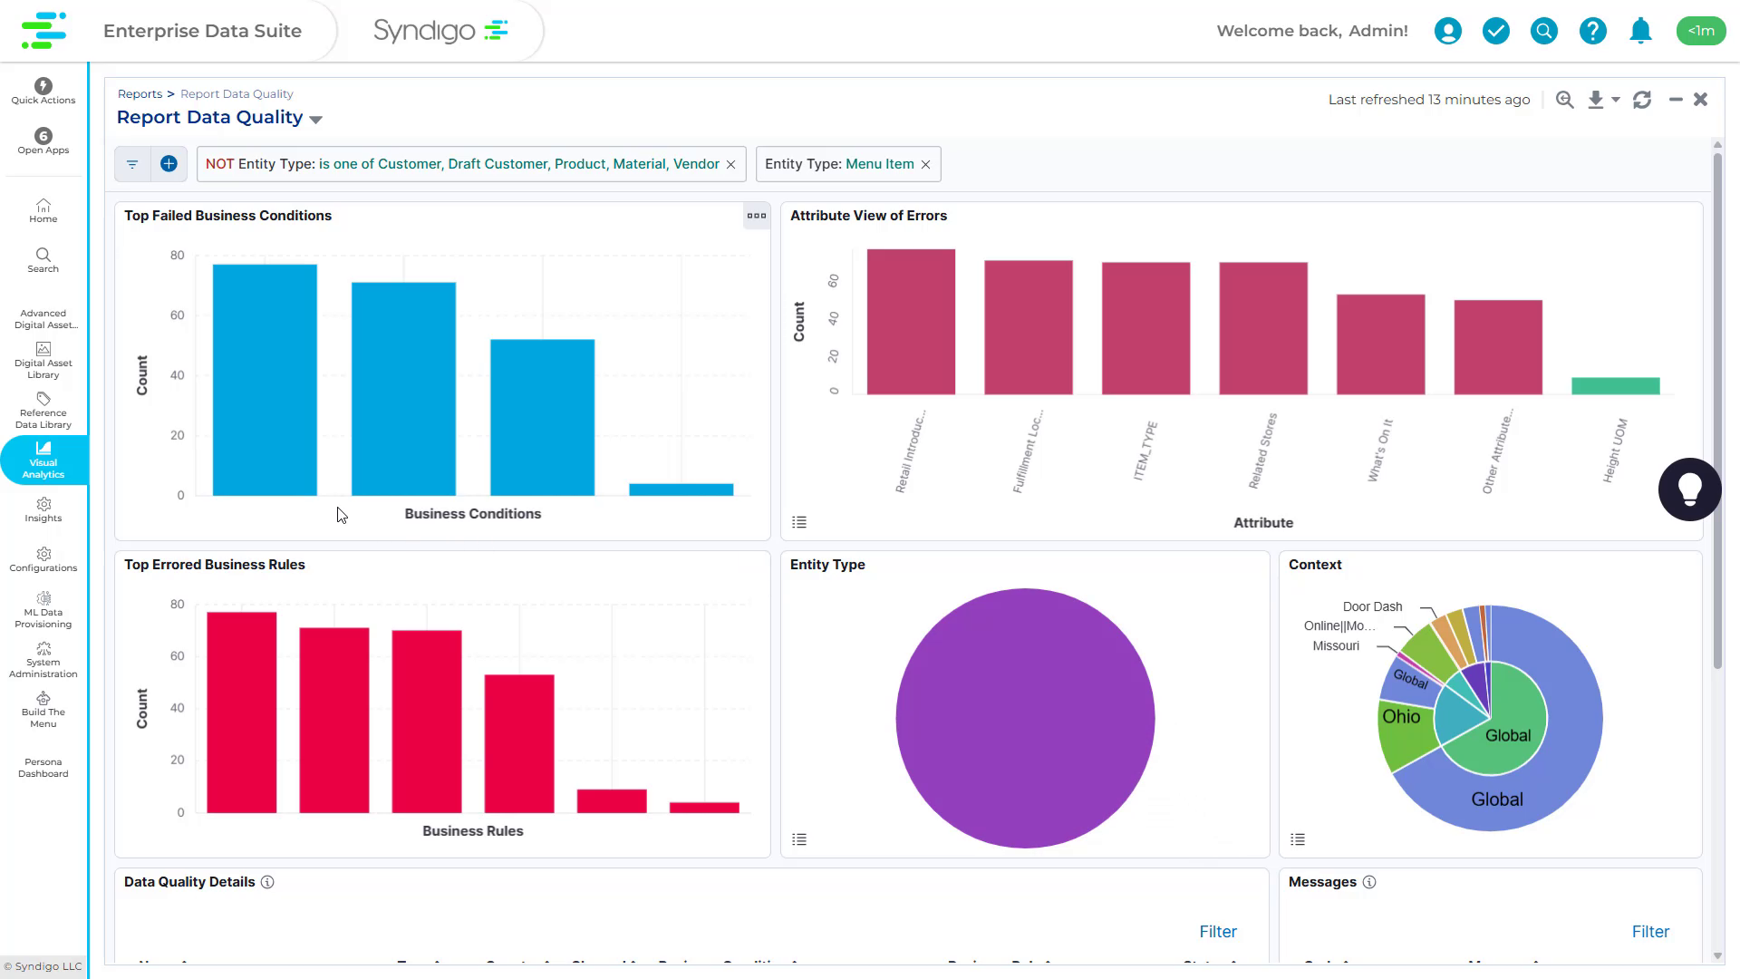Remove the Entity Type Menu Item filter
The width and height of the screenshot is (1740, 979).
(925, 165)
